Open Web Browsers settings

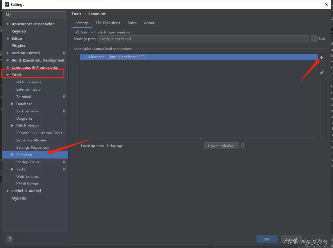tap(28, 82)
